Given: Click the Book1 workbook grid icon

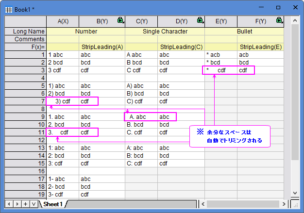Looking at the screenshot, I should click(x=9, y=10).
